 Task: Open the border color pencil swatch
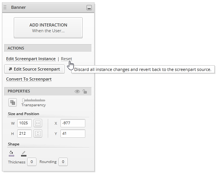(x=24, y=153)
